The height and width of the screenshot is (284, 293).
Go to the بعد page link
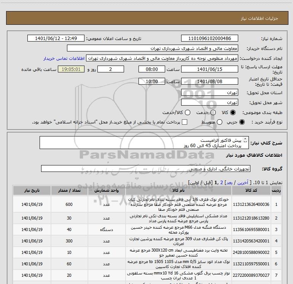(x=229, y=183)
